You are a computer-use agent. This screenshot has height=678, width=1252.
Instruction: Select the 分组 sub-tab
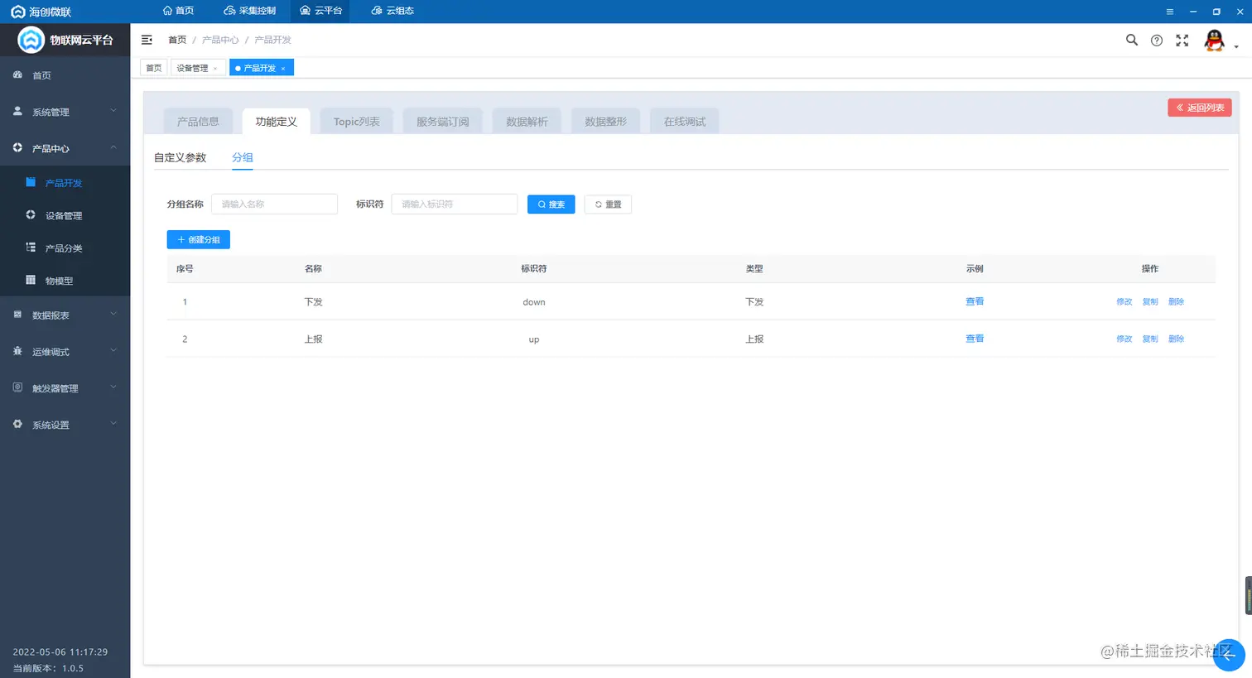[x=243, y=157]
